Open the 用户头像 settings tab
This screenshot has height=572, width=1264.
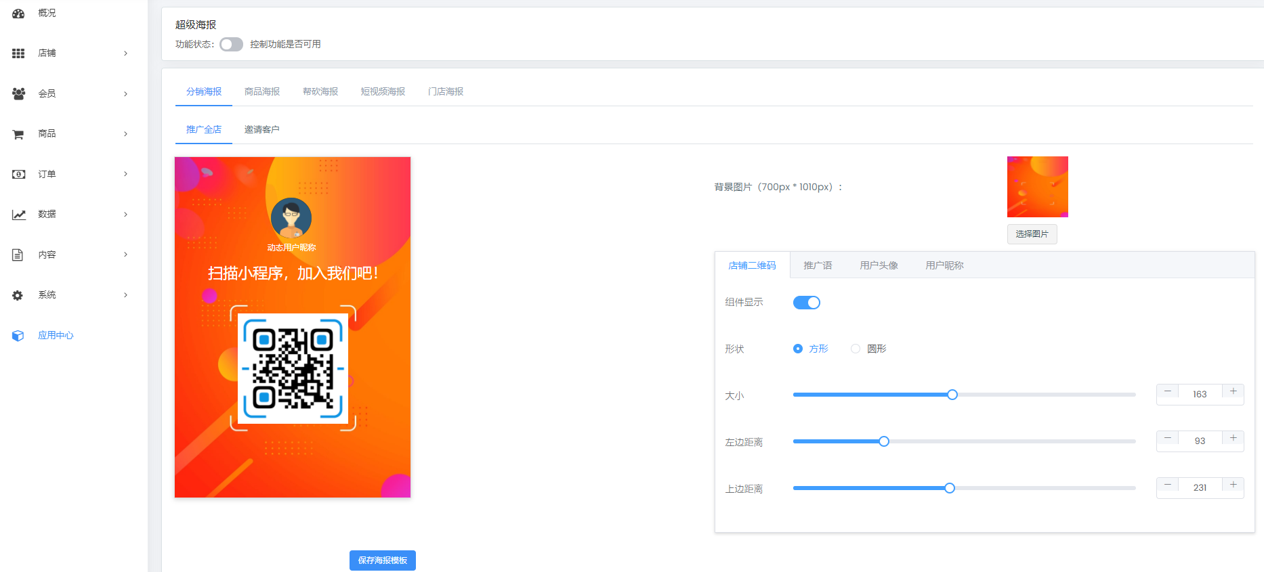(x=879, y=265)
